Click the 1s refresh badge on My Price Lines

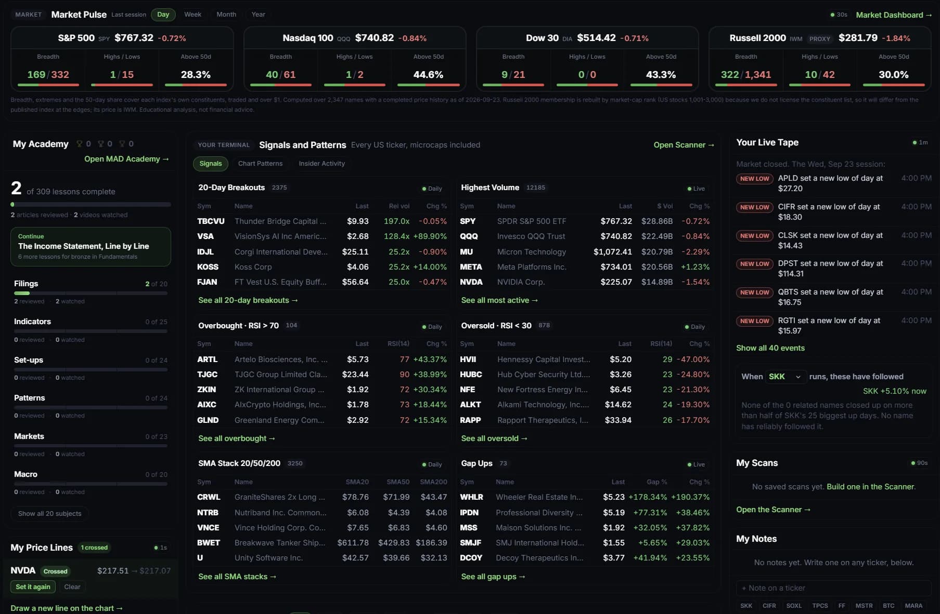pos(160,548)
